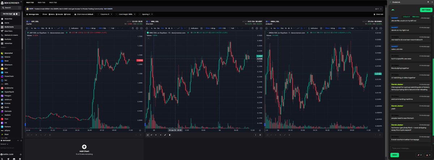434x160 pixels.
Task: Click the Search box in sidebar
Action: [x=11, y=7]
